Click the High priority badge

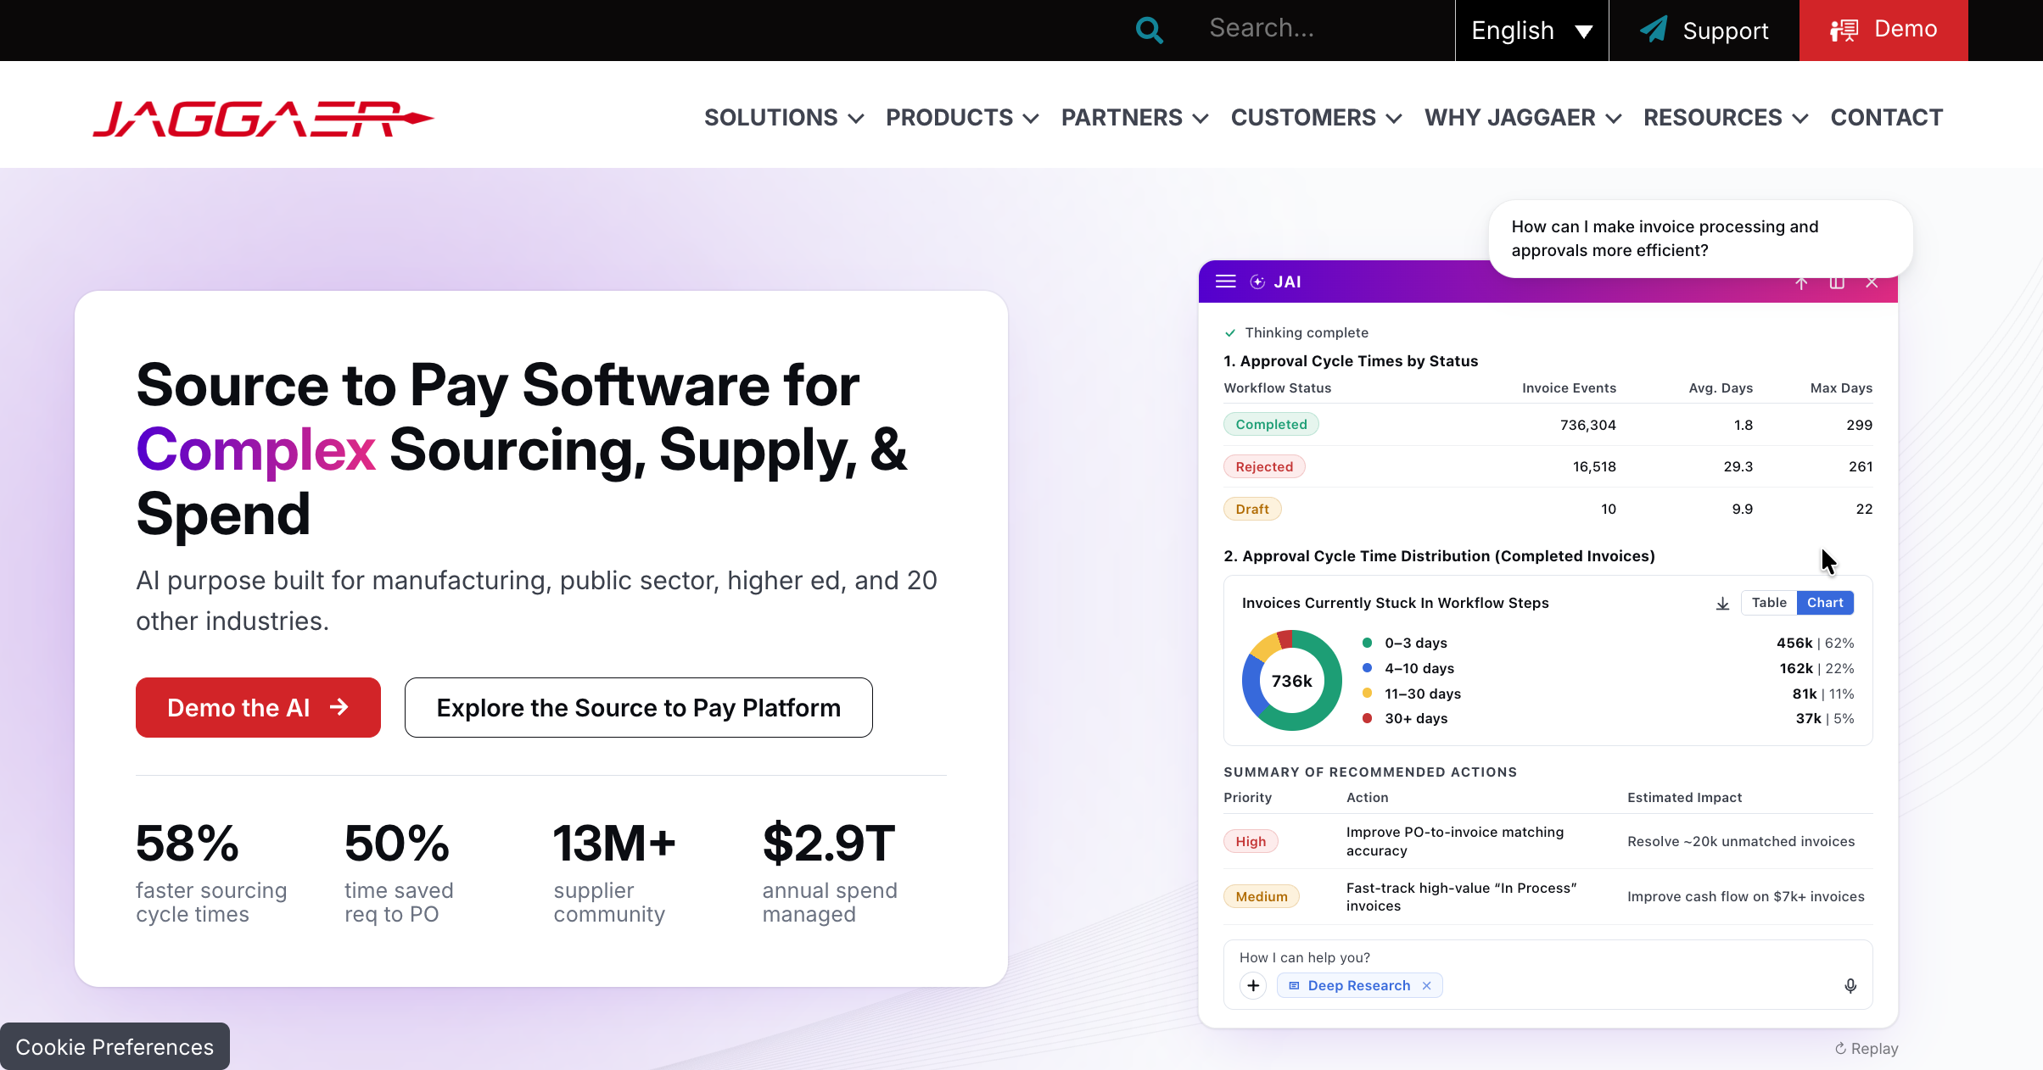[x=1251, y=841]
